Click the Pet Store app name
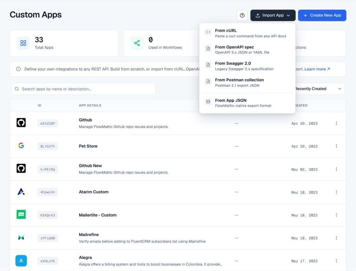The image size is (356, 271). coord(88,146)
